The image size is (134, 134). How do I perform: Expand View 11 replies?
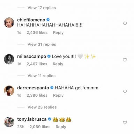point(42,76)
